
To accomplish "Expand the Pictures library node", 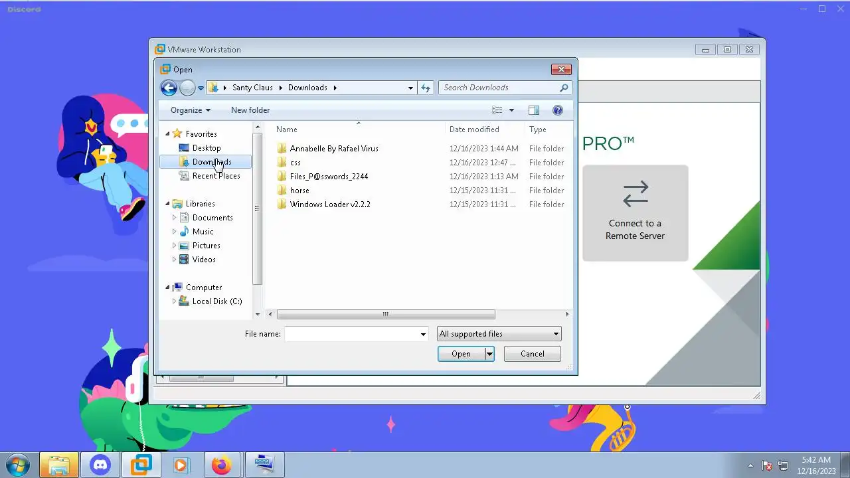I will [x=175, y=246].
